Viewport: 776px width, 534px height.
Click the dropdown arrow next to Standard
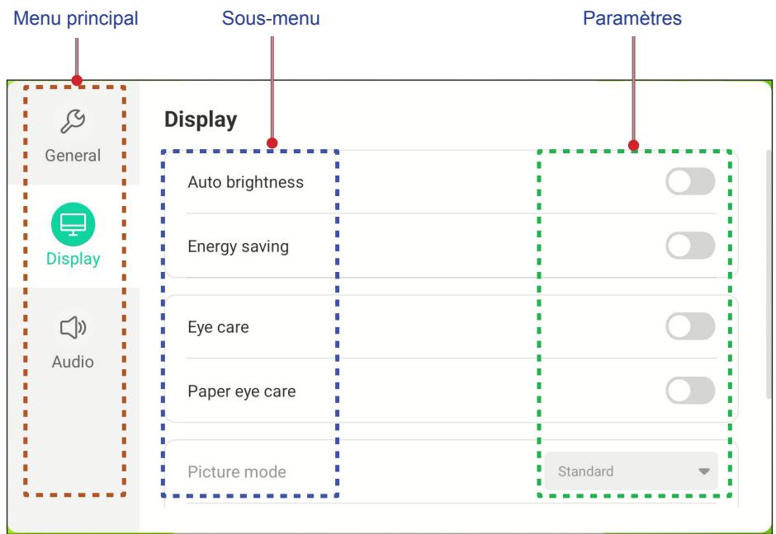click(x=704, y=471)
